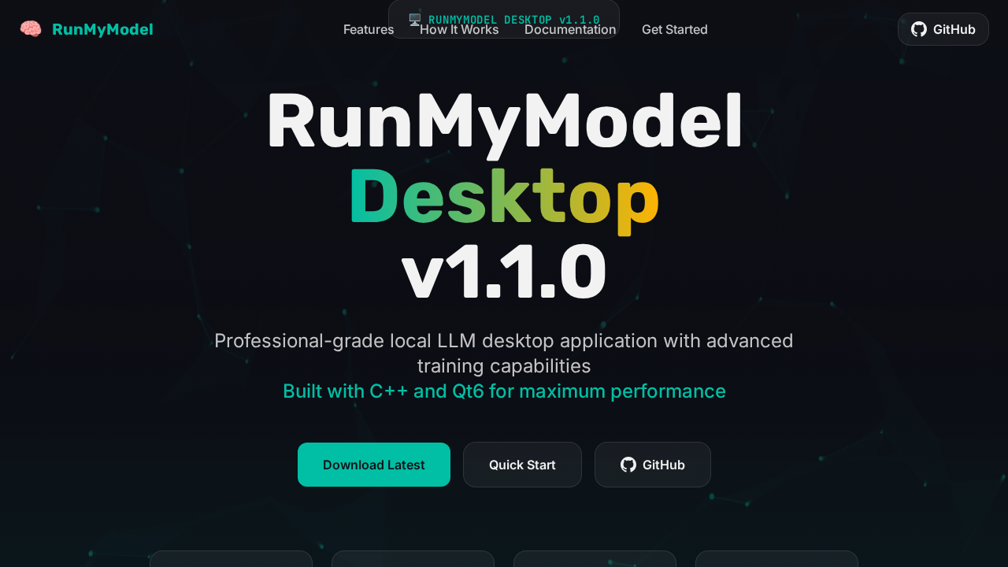The width and height of the screenshot is (1008, 567).
Task: Select the RunMyModel brand name link
Action: [102, 29]
